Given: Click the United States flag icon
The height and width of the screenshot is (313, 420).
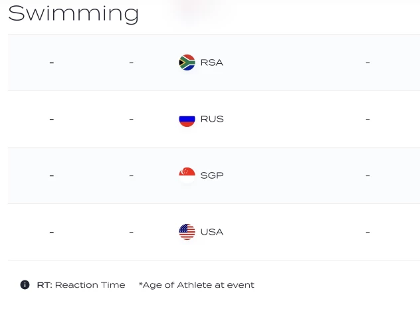Looking at the screenshot, I should pyautogui.click(x=187, y=232).
